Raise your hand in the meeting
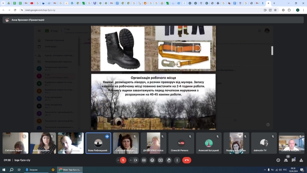Screen dimensions: 307x173 [x=169, y=160]
